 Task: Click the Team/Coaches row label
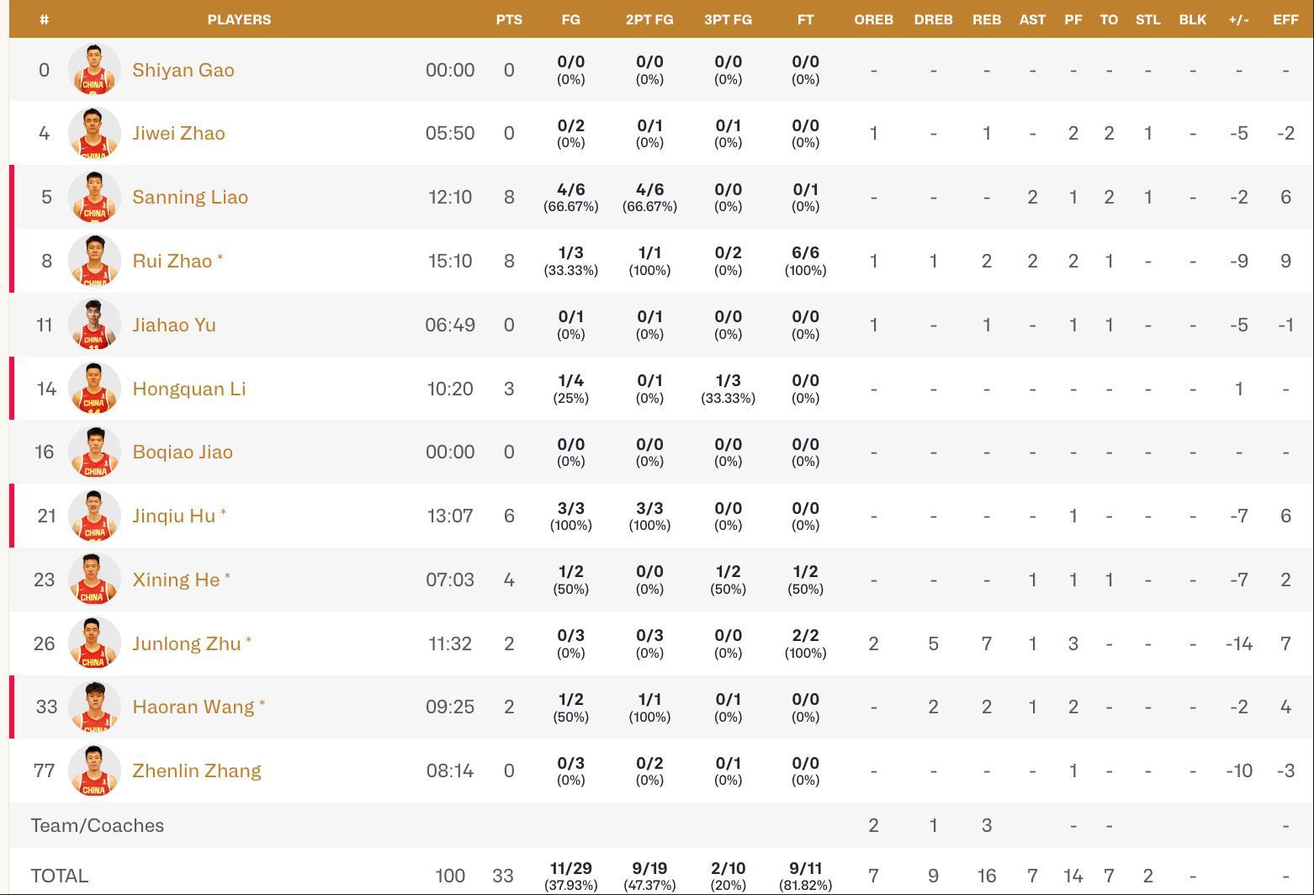point(98,825)
